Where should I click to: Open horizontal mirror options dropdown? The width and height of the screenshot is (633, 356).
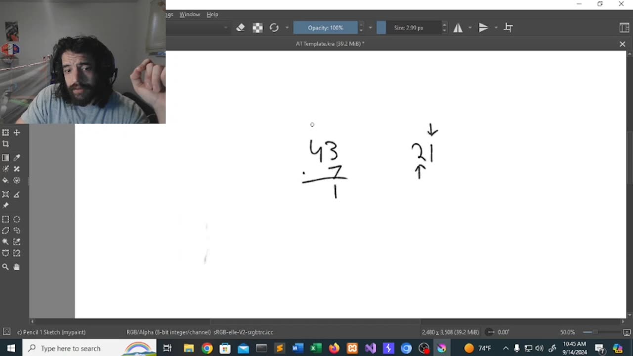[x=470, y=28]
